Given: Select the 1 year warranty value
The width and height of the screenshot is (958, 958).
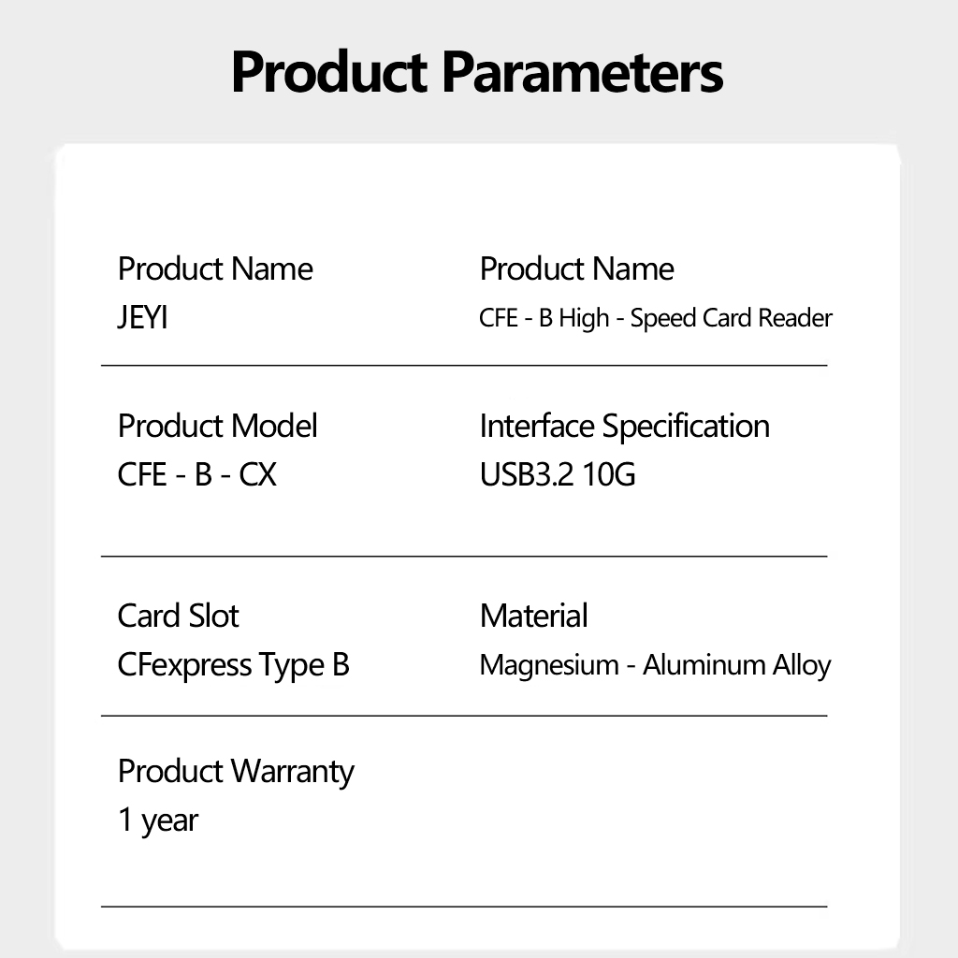Looking at the screenshot, I should (x=158, y=820).
